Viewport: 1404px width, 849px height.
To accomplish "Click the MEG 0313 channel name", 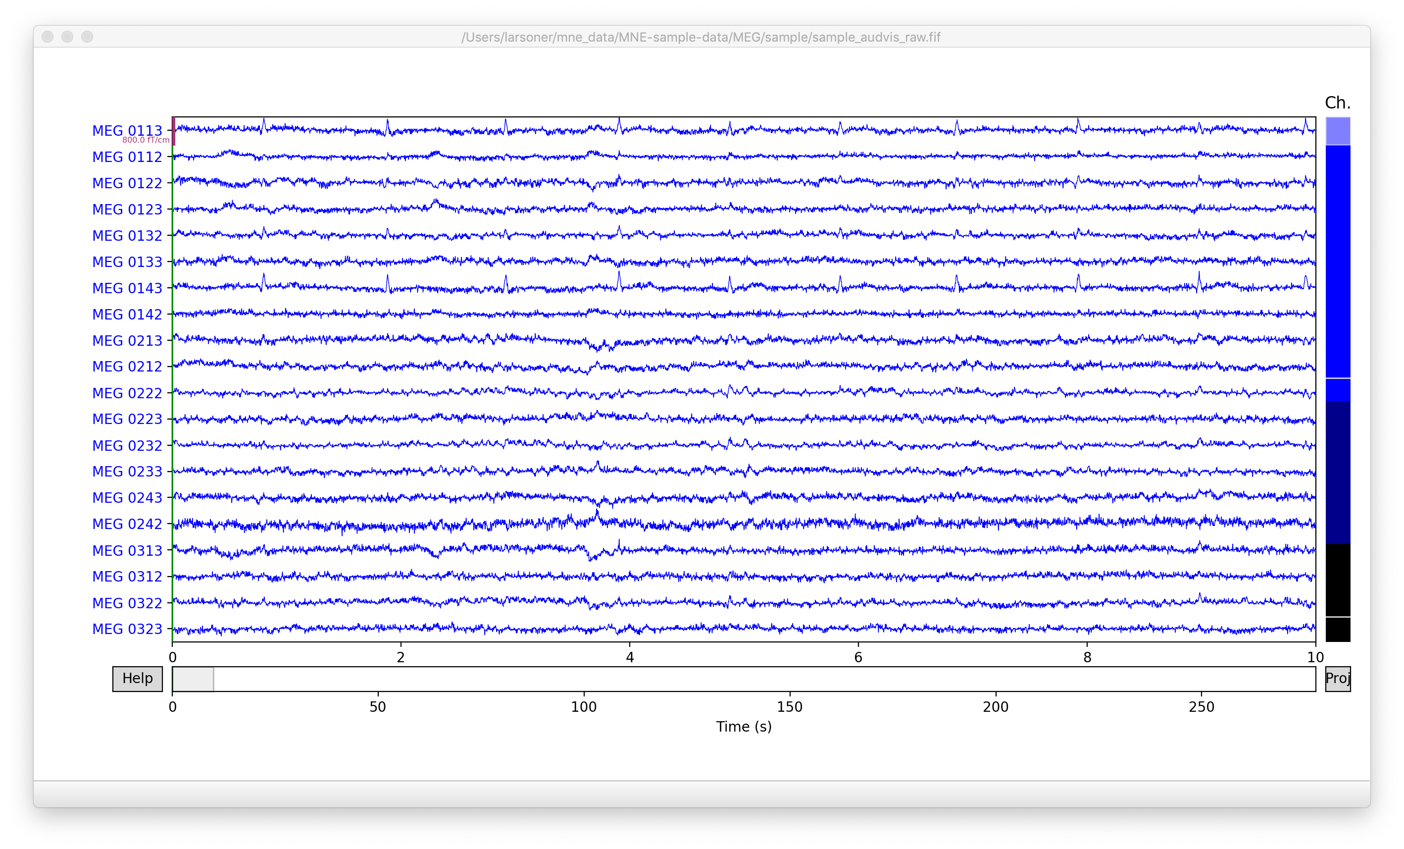I will pos(127,550).
